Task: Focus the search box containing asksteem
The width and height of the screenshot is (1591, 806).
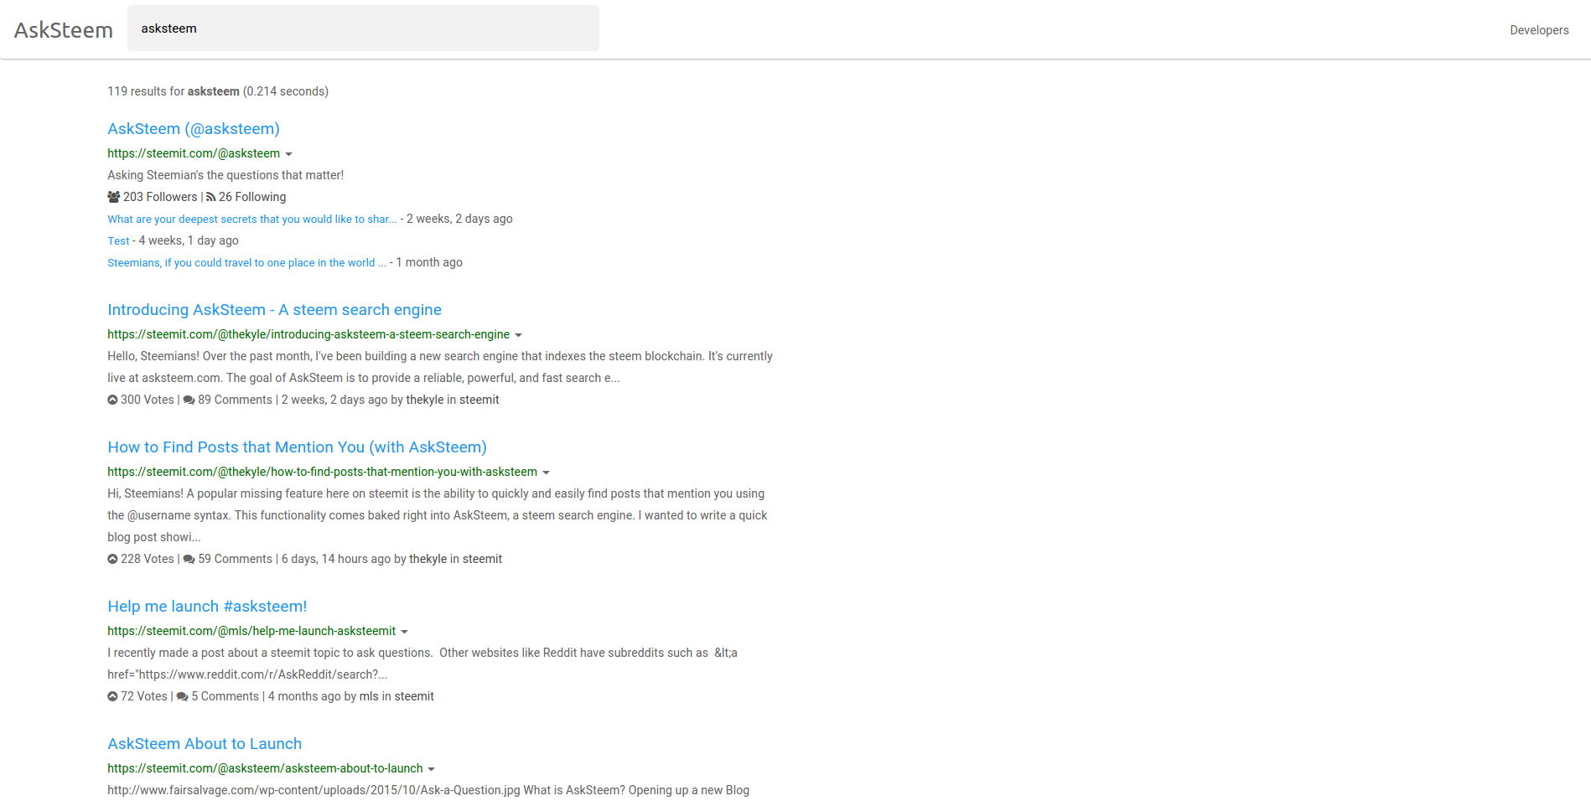Action: (363, 28)
